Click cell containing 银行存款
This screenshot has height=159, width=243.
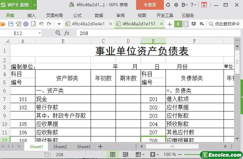(x=63, y=107)
